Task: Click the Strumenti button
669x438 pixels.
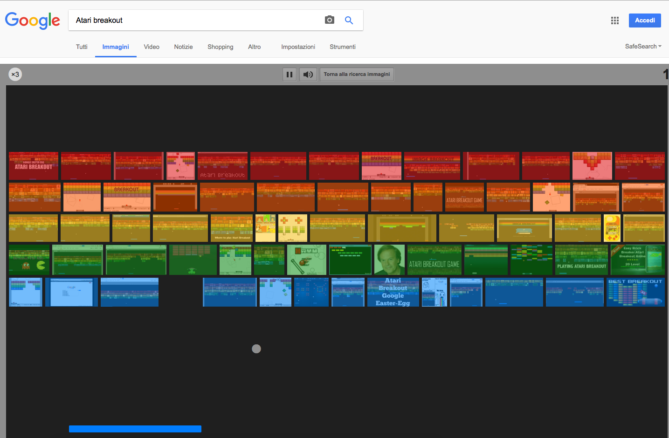Action: coord(342,47)
